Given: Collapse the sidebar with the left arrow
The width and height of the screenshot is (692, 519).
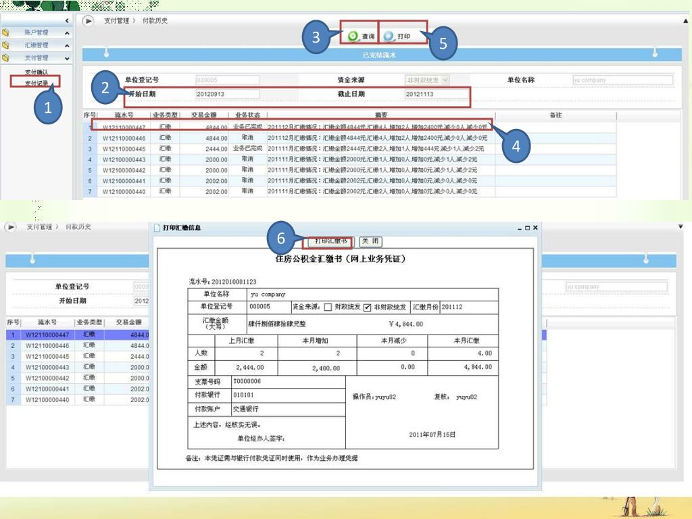Looking at the screenshot, I should (66, 22).
